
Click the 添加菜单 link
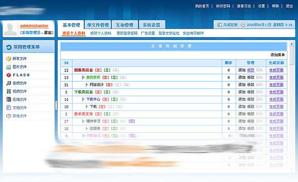[277, 55]
